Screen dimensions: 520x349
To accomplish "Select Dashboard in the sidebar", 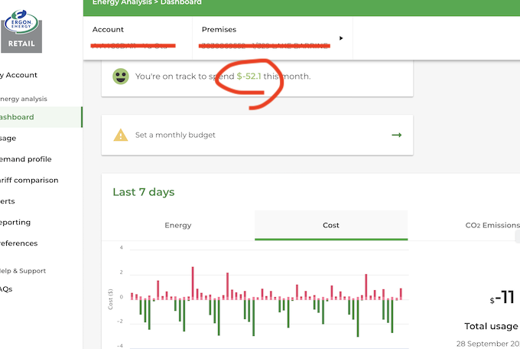I will click(x=17, y=117).
